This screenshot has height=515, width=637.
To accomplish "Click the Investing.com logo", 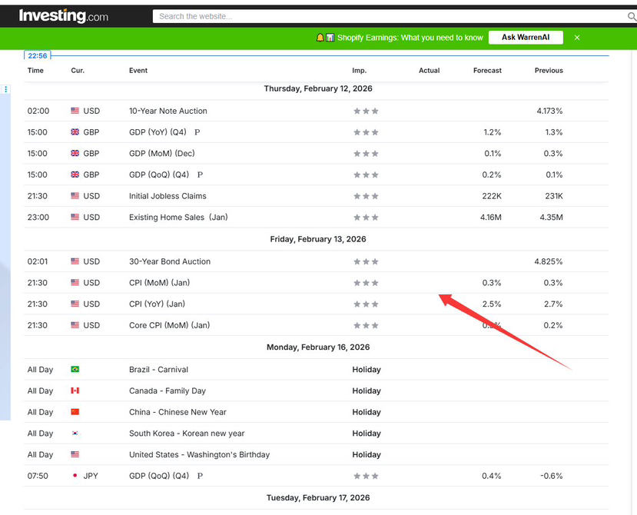I will (x=63, y=15).
